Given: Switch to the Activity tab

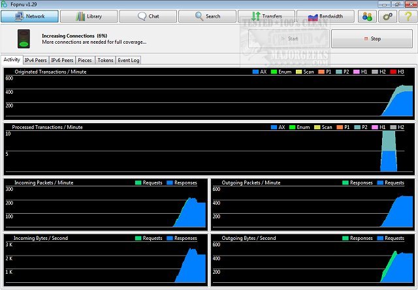Looking at the screenshot, I should [12, 59].
